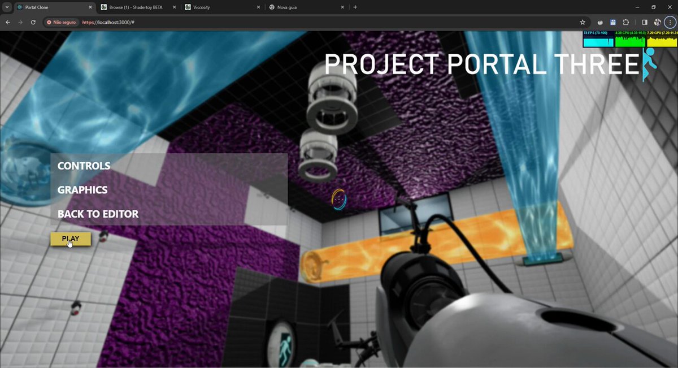This screenshot has width=678, height=368.
Task: Restore down the browser window
Action: tap(654, 7)
